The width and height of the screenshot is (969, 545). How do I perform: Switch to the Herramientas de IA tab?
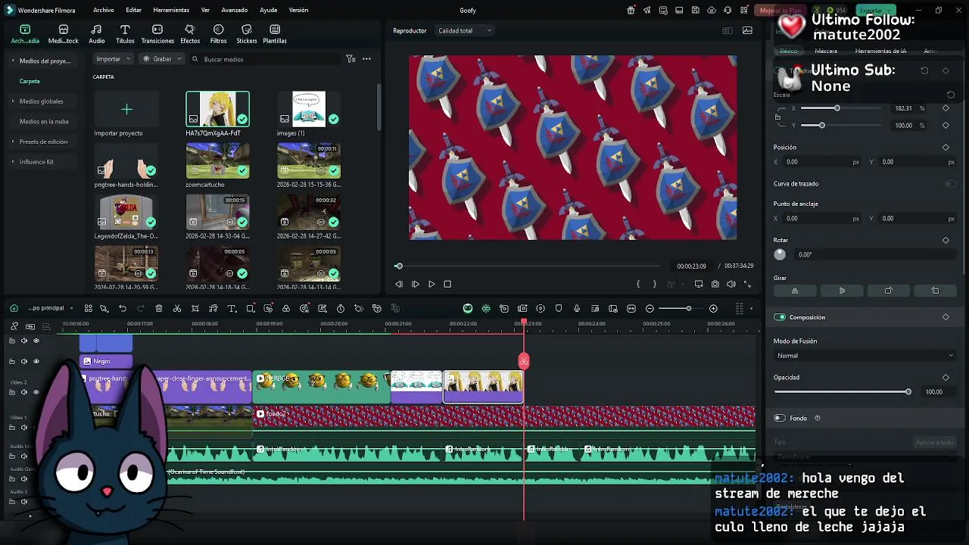click(880, 51)
